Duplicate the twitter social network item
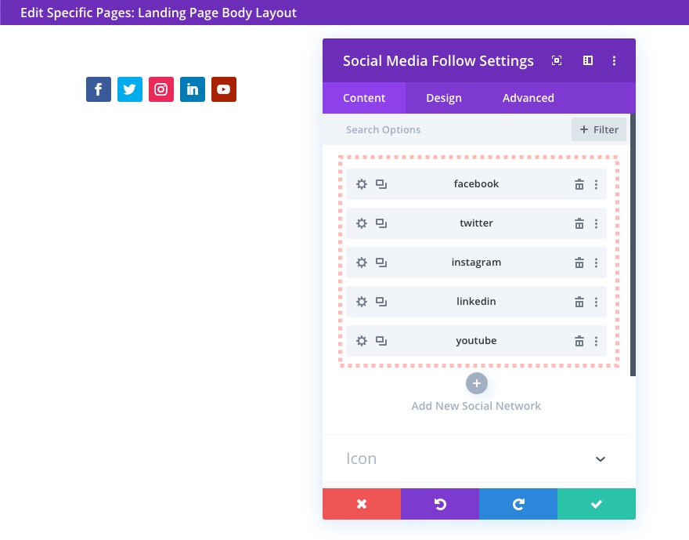The image size is (689, 540). coord(381,223)
